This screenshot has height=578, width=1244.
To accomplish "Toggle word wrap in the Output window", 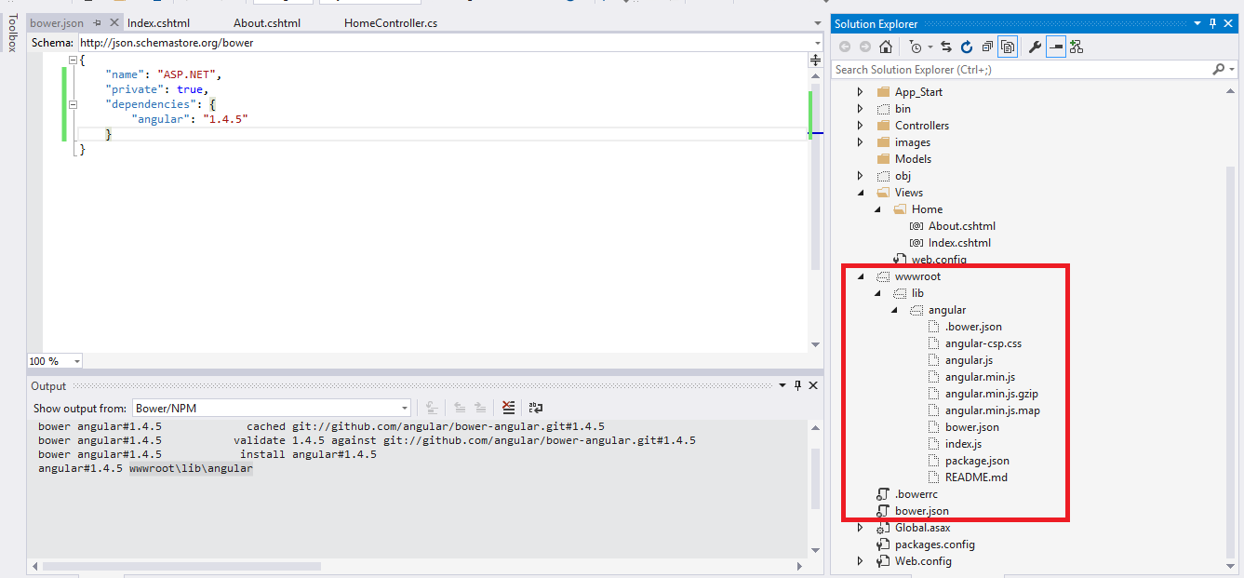I will (536, 408).
